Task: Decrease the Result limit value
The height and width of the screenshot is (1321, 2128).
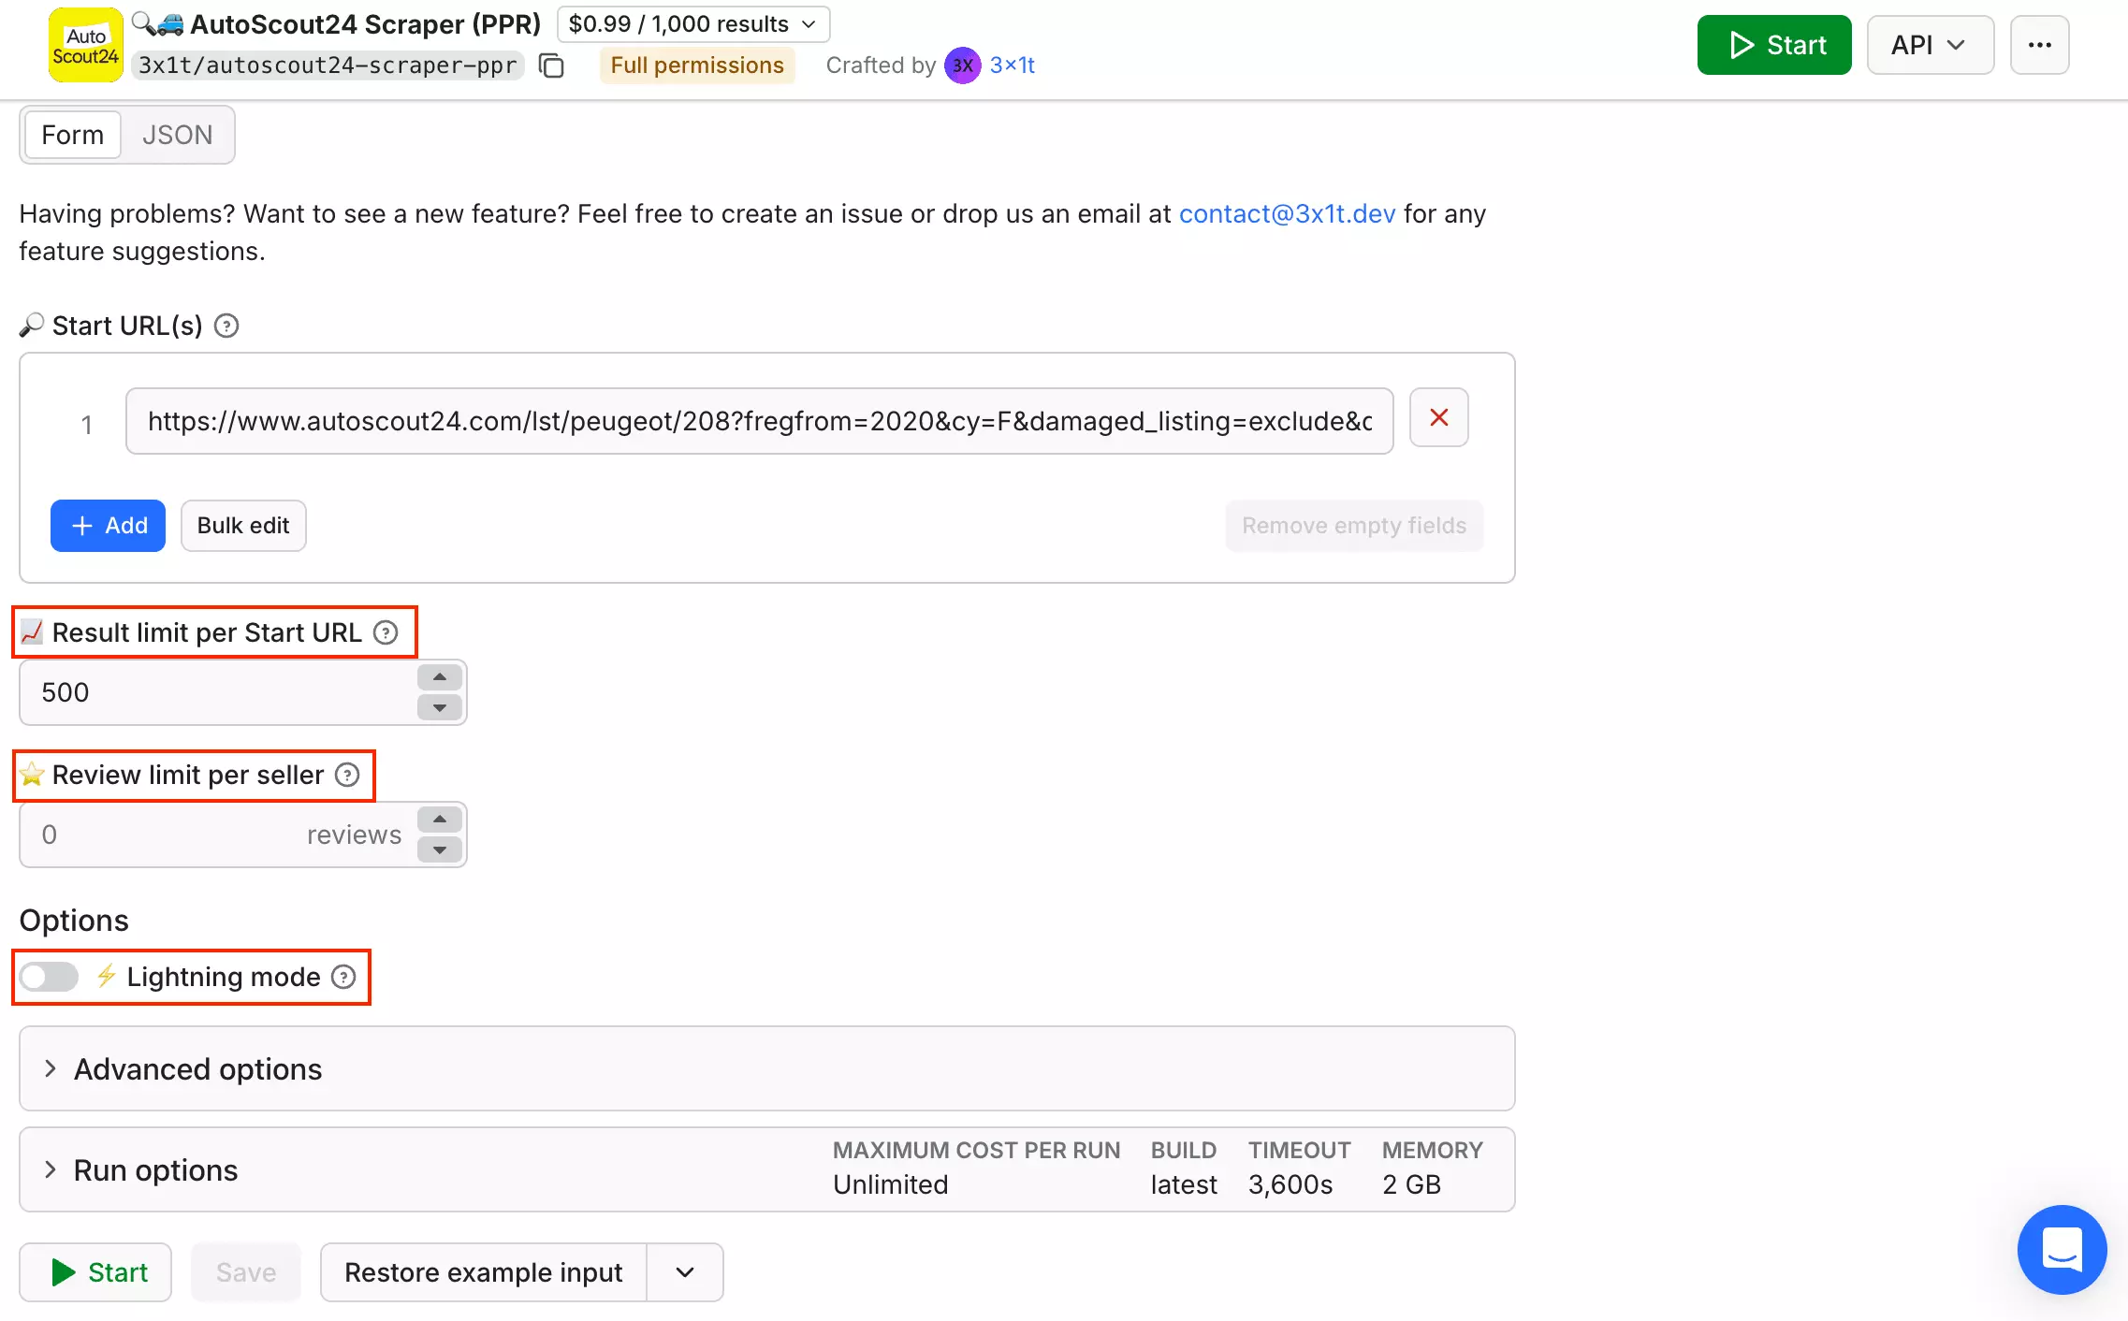Action: (x=440, y=707)
